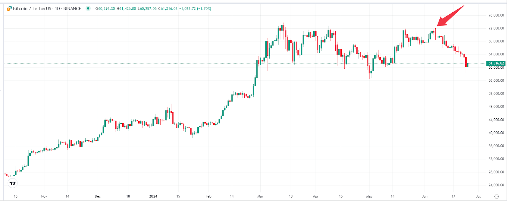Click the Bitcoin / TetherUS symbol title
This screenshot has height=203, width=511.
tap(32, 9)
